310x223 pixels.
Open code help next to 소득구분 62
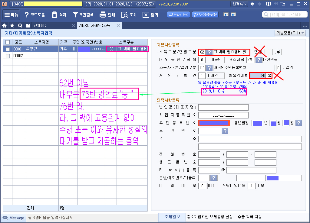[209, 52]
